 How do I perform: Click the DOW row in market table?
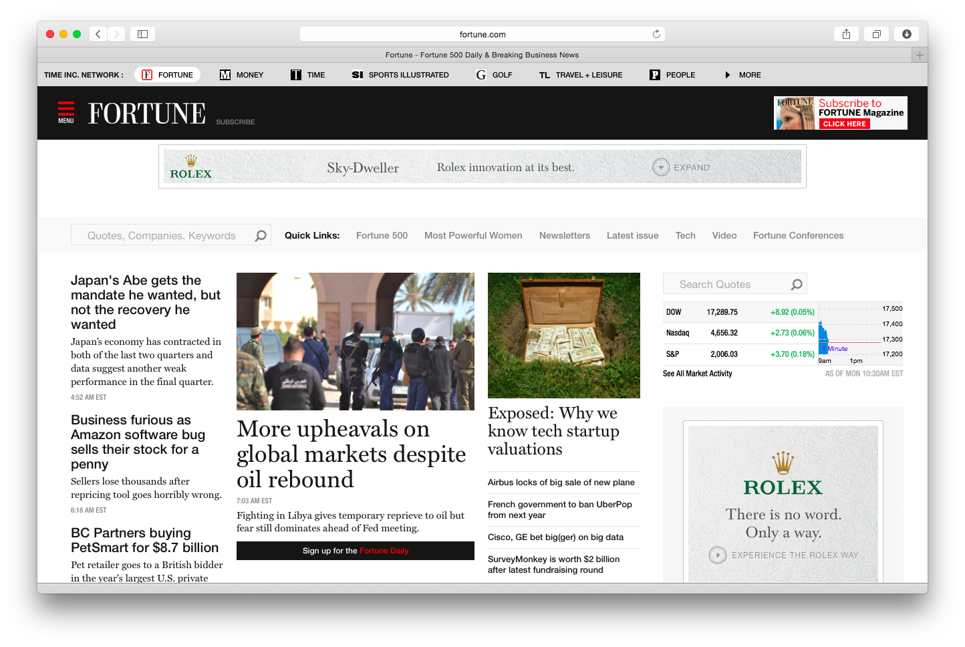click(740, 312)
